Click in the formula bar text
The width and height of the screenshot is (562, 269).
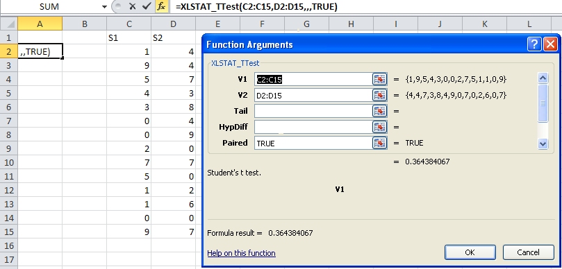256,6
